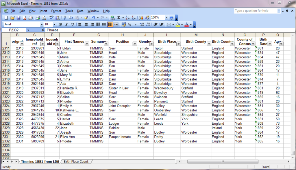Image resolution: width=296 pixels, height=170 pixels.
Task: Click the Fill Color bucket swatch
Action: [177, 25]
